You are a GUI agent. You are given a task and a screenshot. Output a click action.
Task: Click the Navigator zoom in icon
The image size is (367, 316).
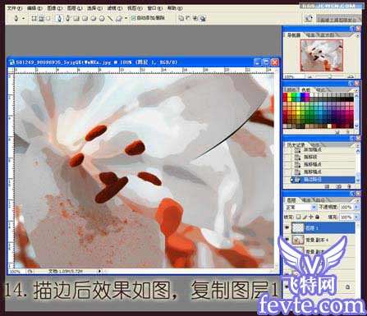point(351,77)
